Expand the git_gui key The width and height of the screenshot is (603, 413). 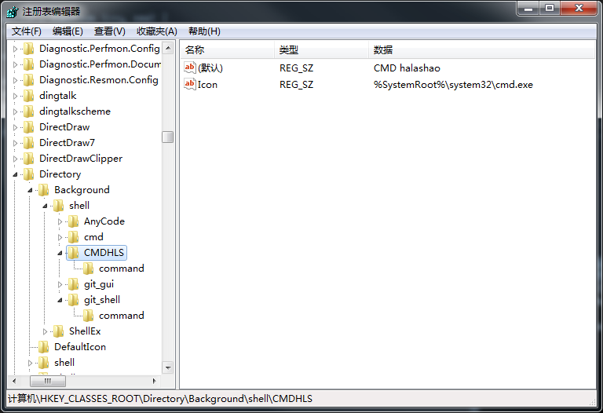tap(60, 284)
